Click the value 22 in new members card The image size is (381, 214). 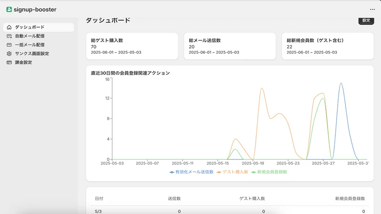pos(290,47)
